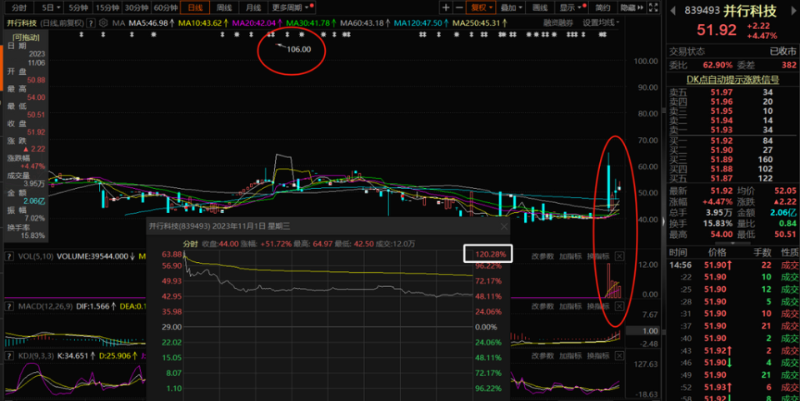This screenshot has width=800, height=401.
Task: Click the question mark help icon
Action: 91,23
